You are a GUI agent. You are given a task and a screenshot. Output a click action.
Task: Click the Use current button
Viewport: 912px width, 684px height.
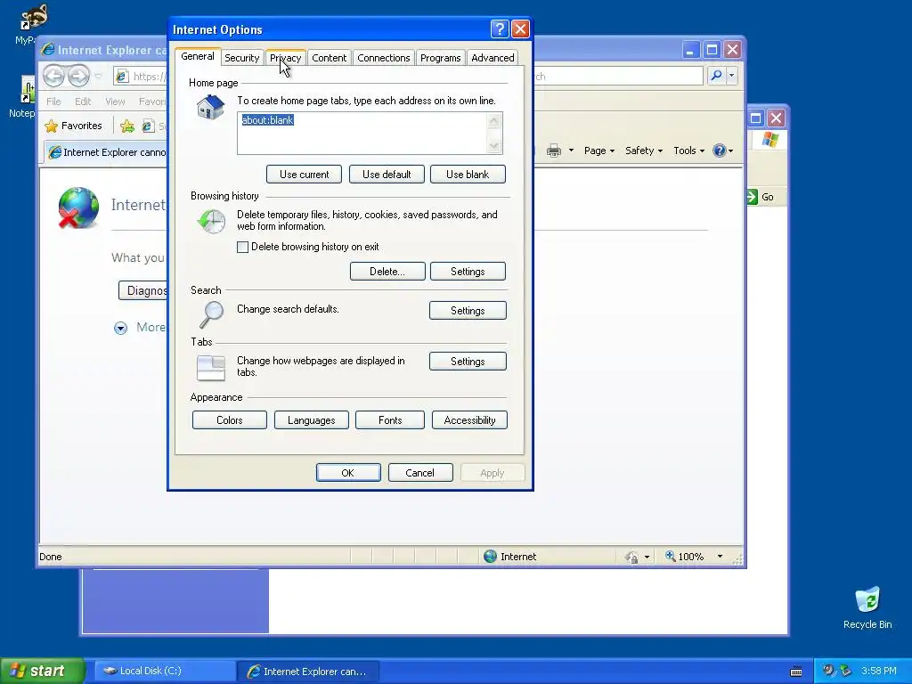coord(304,174)
